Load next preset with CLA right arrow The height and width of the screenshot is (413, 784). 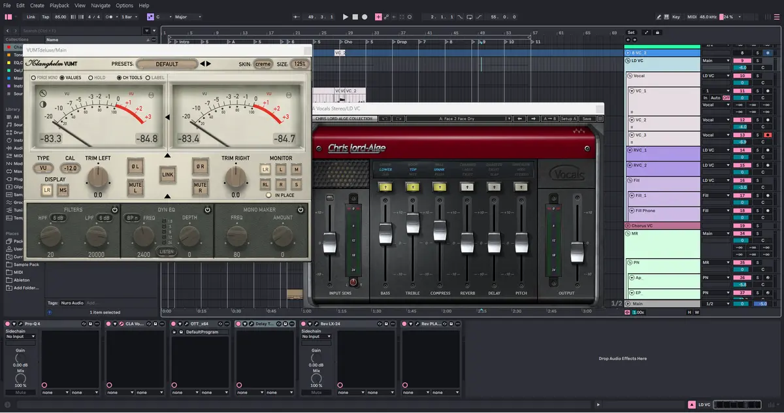[x=533, y=119]
